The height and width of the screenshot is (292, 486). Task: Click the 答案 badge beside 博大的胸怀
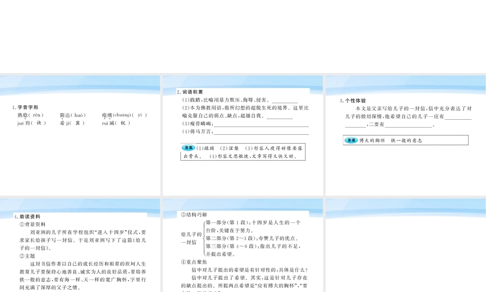coord(351,140)
